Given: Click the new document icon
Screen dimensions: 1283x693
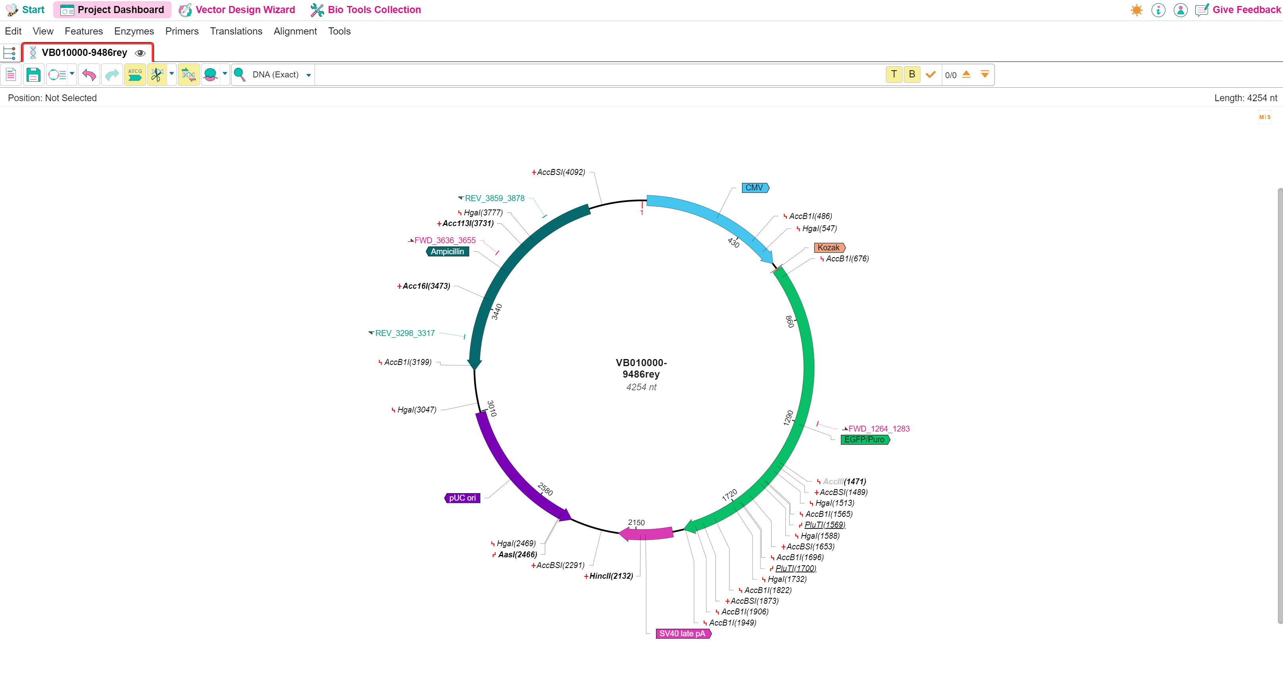Looking at the screenshot, I should pyautogui.click(x=10, y=75).
